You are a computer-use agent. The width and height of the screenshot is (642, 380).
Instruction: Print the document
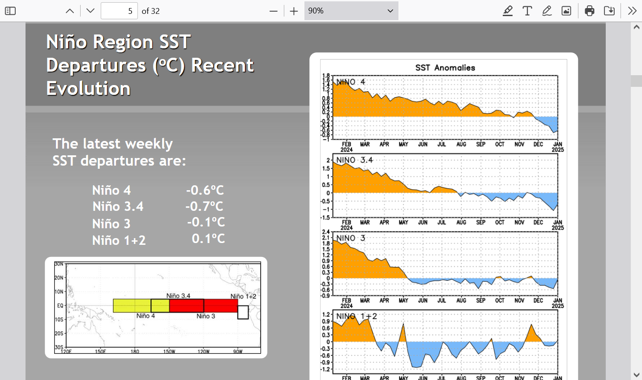pos(590,11)
